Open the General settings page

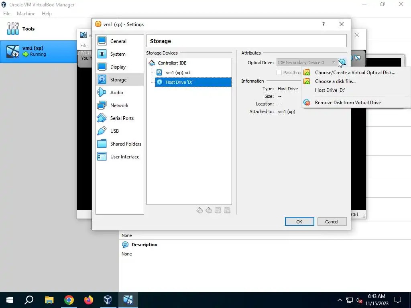point(120,41)
